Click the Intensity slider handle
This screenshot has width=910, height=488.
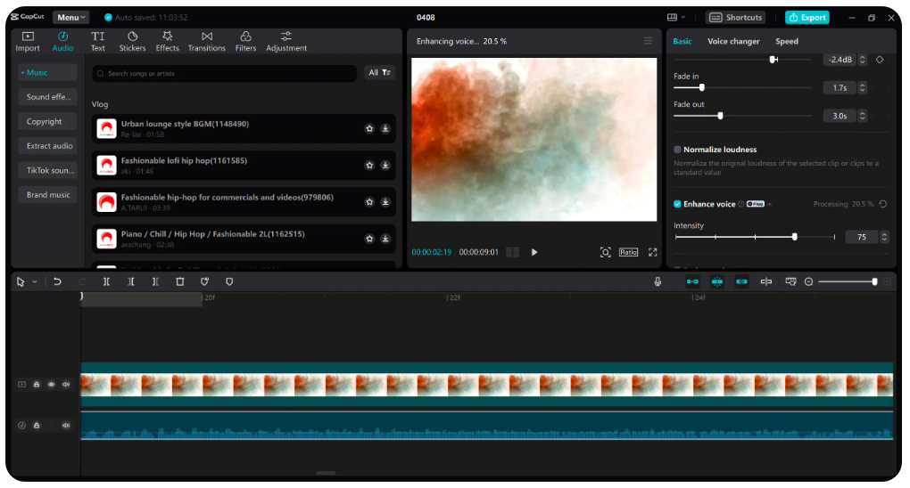point(795,237)
